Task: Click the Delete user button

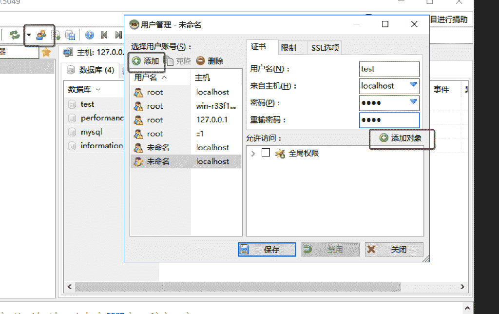Action: (x=210, y=61)
